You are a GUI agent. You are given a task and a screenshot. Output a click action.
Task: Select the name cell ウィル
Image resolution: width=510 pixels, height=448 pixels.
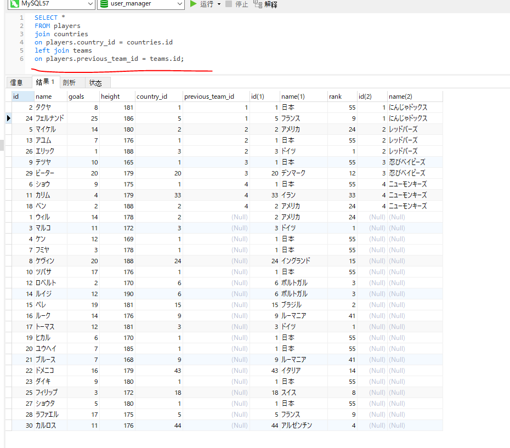click(x=50, y=217)
